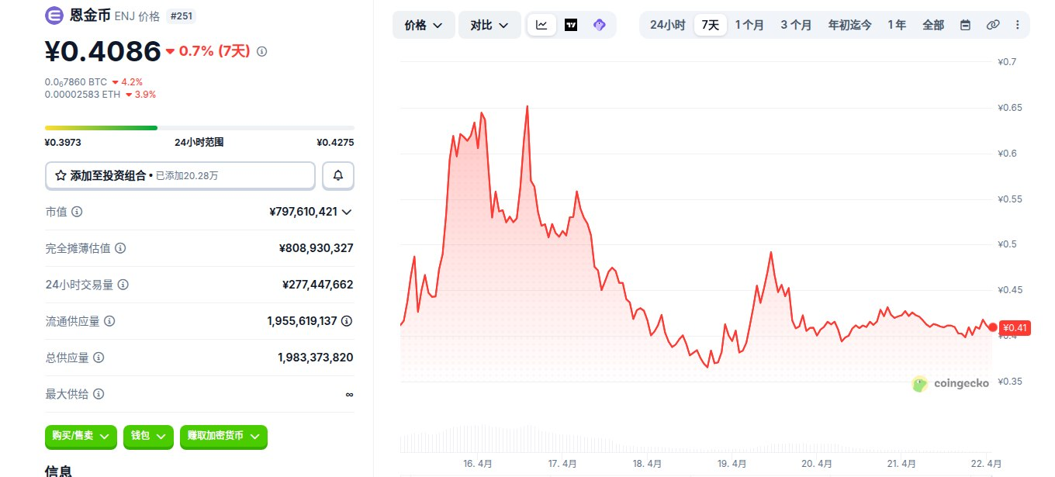Open the three-dot more options menu

[x=1018, y=25]
